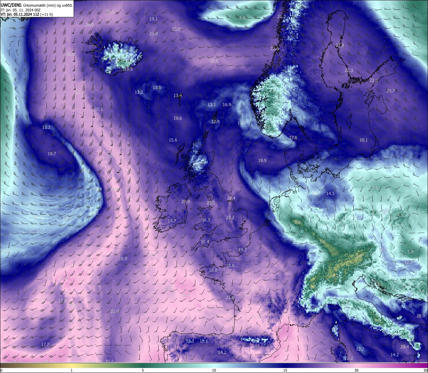Click the 12.7 value west of Italy

pyautogui.click(x=360, y=349)
